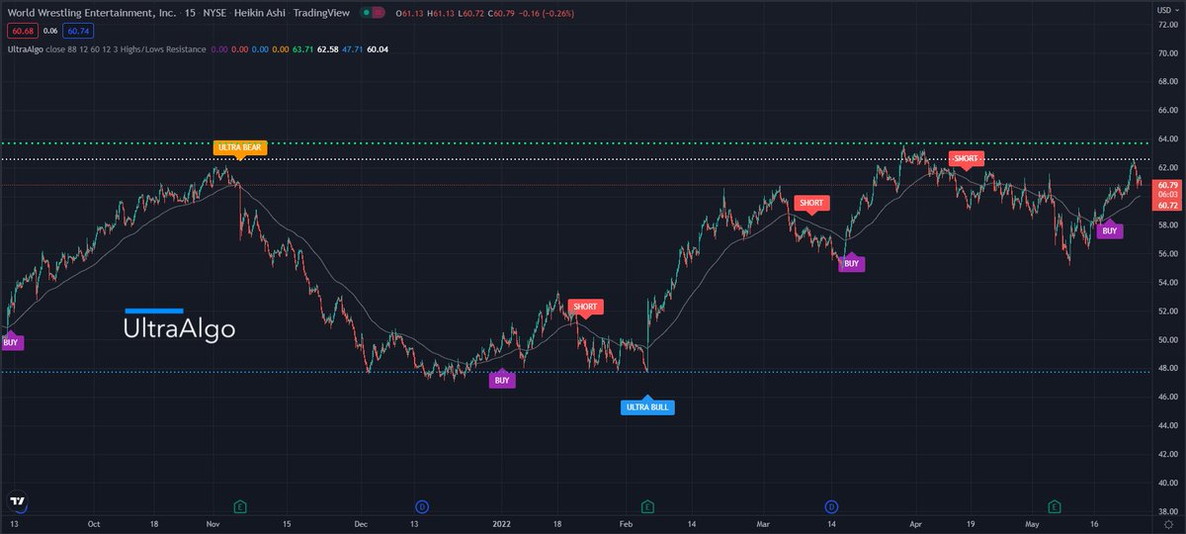Click BUY signal in mid-March
The image size is (1186, 534).
click(851, 263)
